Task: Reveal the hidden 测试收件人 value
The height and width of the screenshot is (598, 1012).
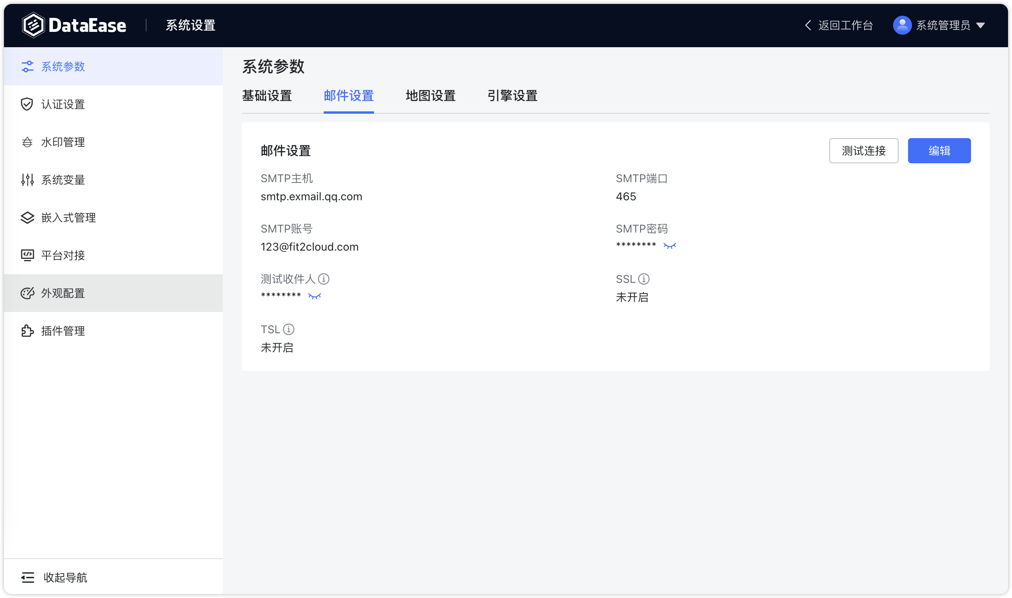Action: 315,296
